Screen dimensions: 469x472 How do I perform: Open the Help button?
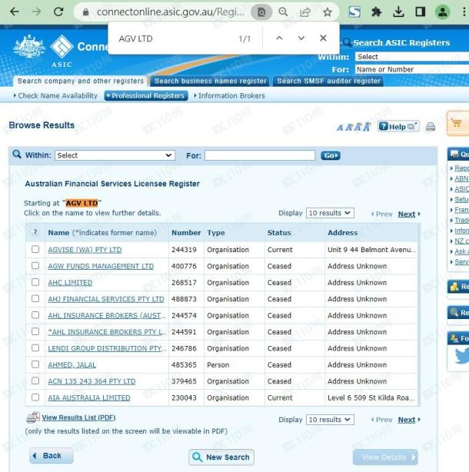398,126
